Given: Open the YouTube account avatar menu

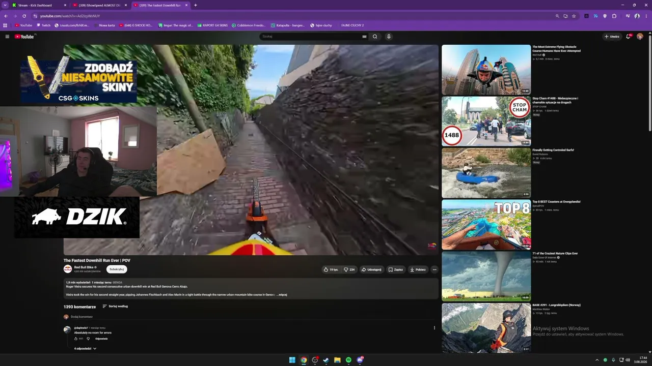Looking at the screenshot, I should click(640, 37).
